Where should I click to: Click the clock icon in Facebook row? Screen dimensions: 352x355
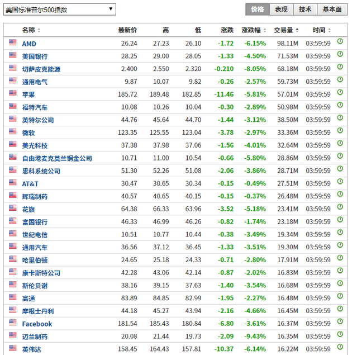point(340,321)
